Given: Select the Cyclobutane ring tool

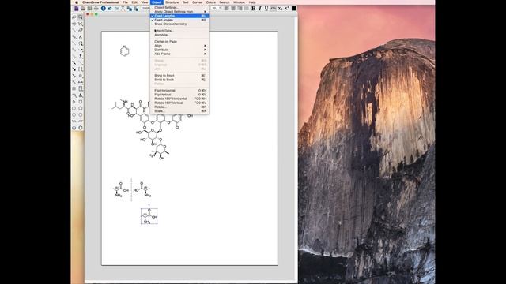Looking at the screenshot, I should (81, 102).
